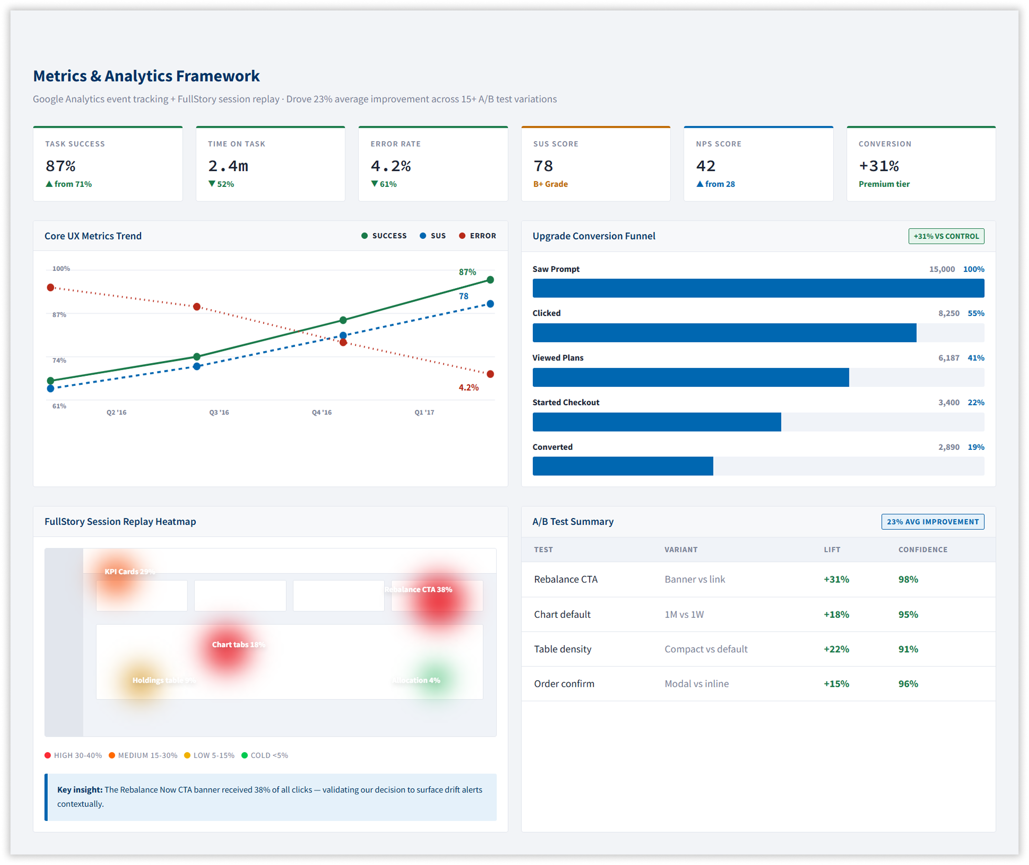Click the CONFIDENCE column header
Screen dimensions: 1029x865
coord(922,550)
